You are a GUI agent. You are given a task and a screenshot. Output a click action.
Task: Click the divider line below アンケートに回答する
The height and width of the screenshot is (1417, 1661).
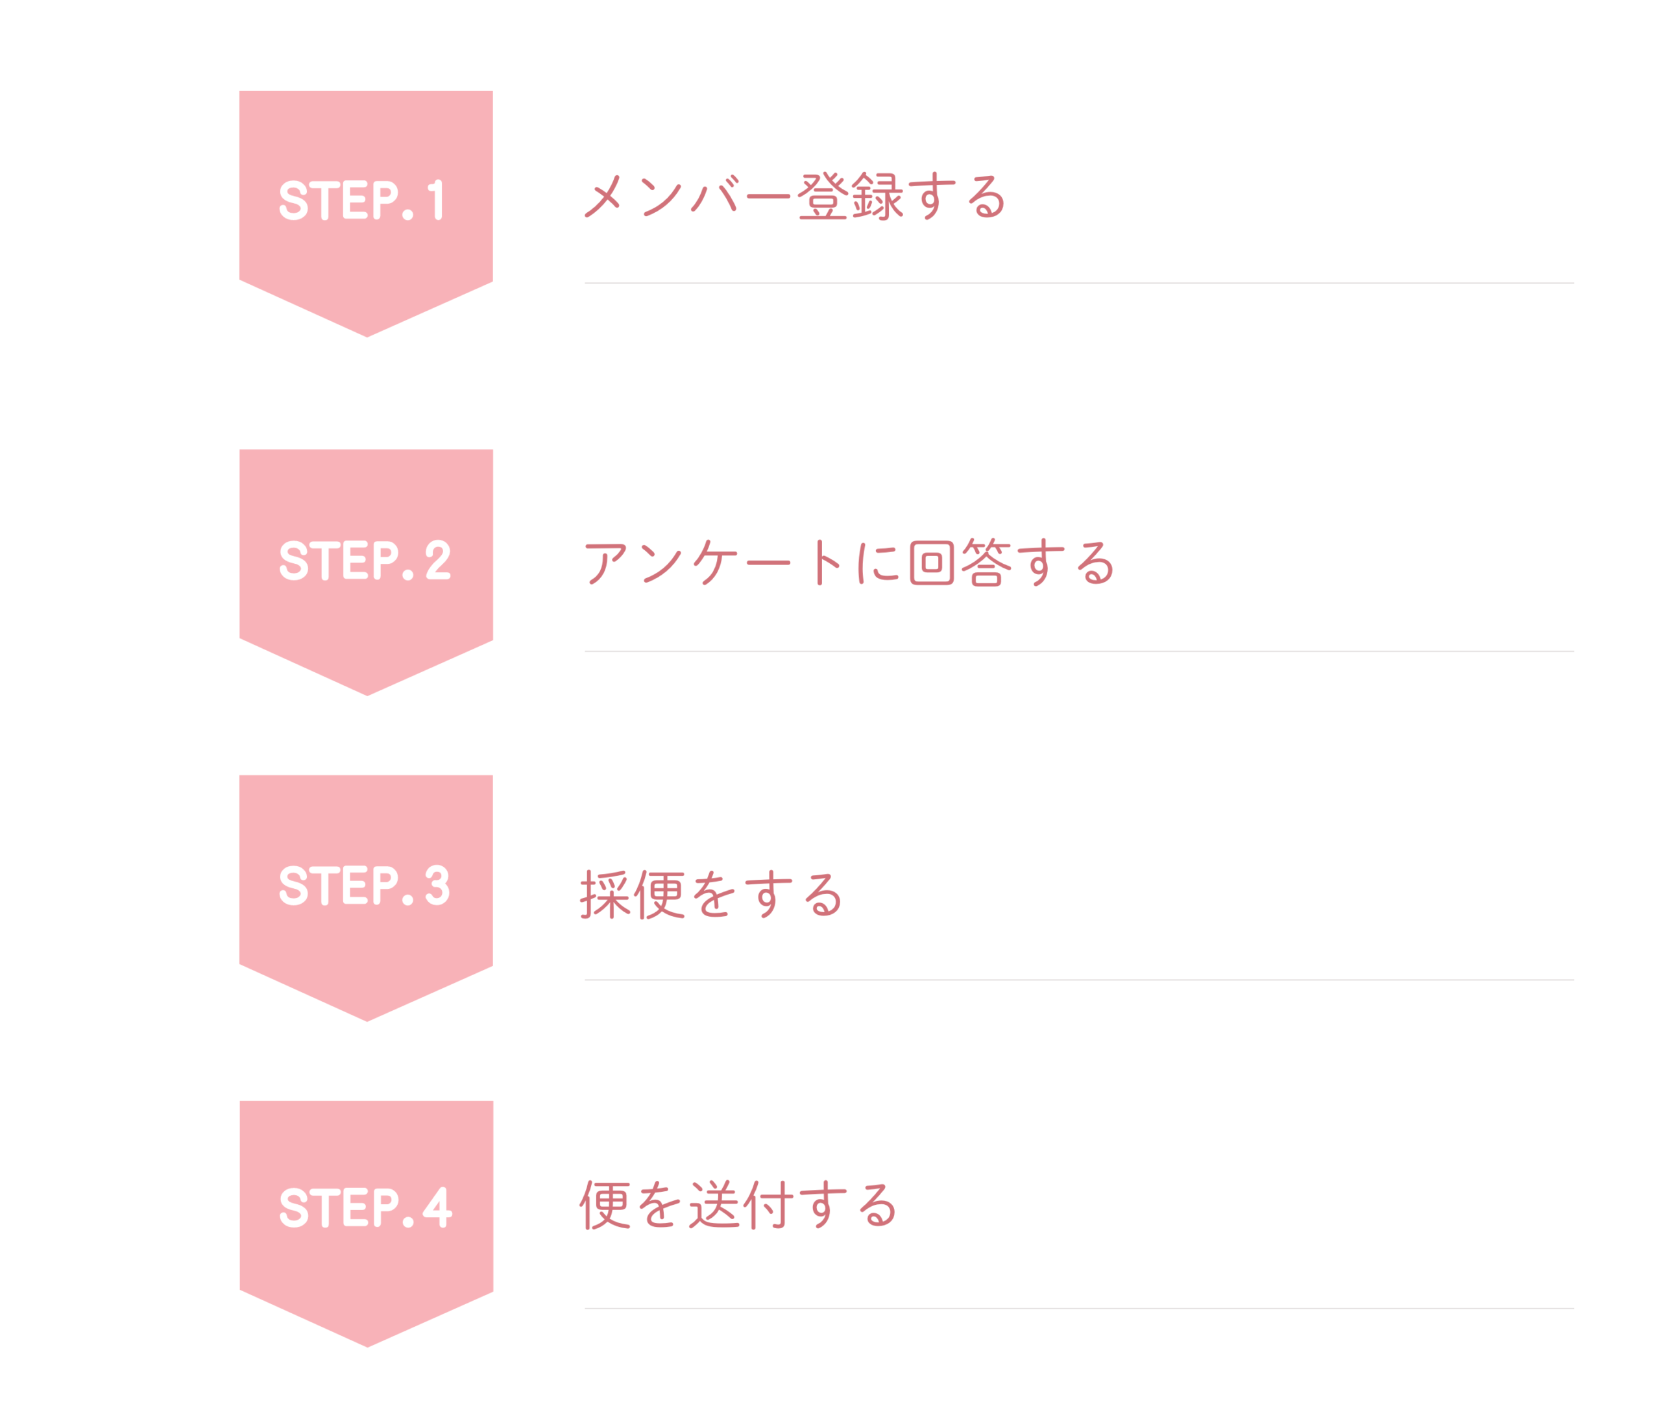[1079, 651]
